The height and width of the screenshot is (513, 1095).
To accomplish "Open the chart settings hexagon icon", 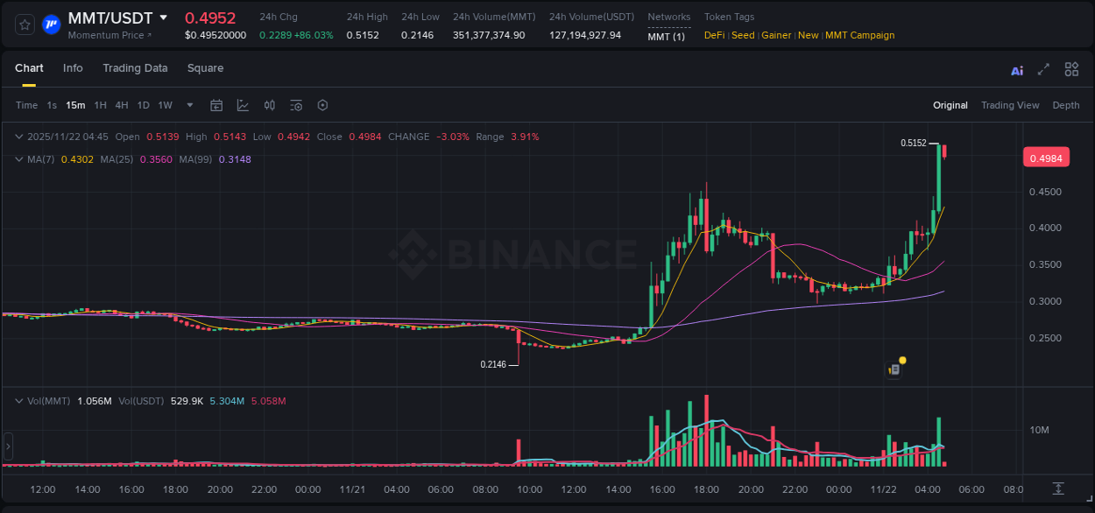I will (x=322, y=105).
